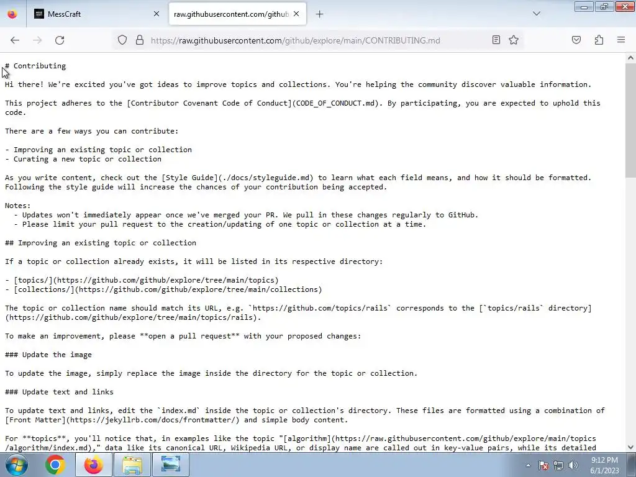Click the topics/ GitHub URL line
Viewport: 636px width, 477px height.
[142, 280]
